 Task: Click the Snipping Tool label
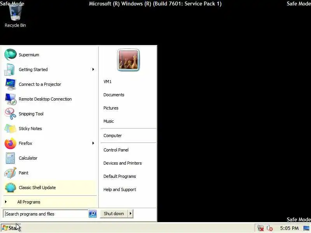31,114
